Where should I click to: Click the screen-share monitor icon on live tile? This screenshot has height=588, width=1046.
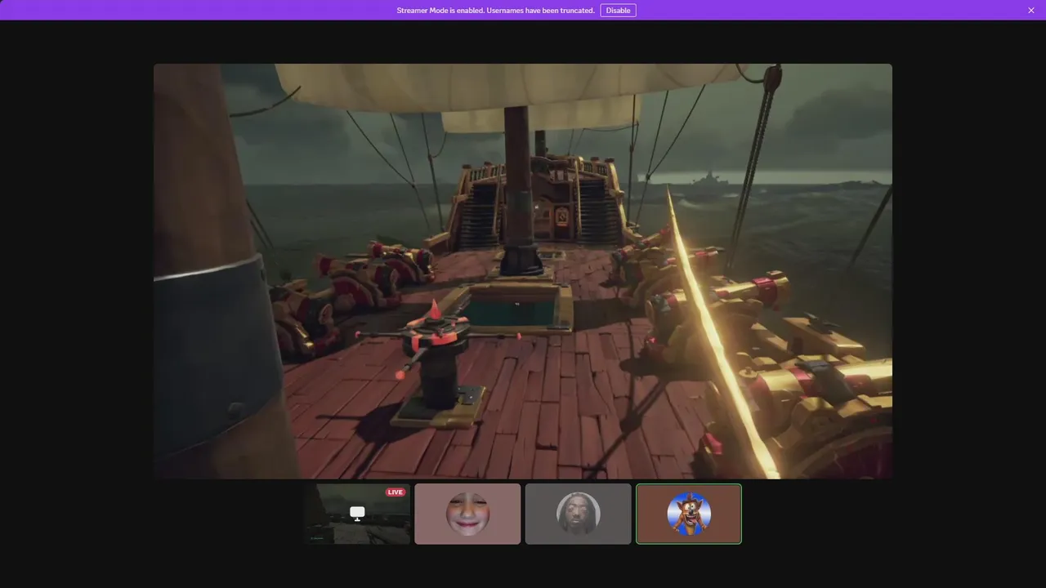[x=357, y=513]
